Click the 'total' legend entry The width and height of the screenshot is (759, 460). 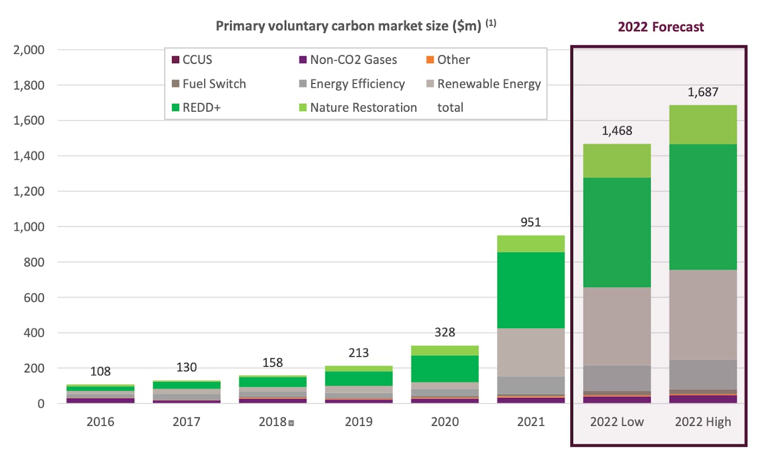point(450,108)
